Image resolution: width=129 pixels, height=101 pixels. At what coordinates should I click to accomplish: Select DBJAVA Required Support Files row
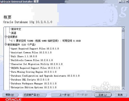36,68
